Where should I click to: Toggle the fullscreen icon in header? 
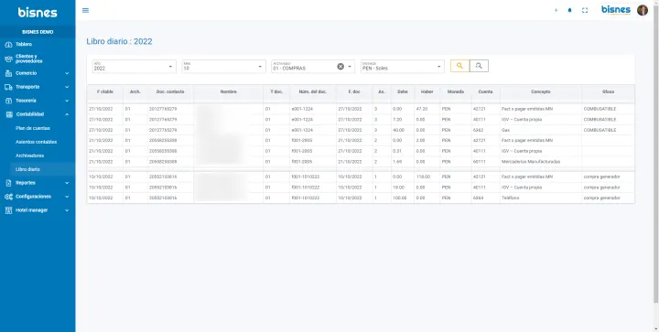coord(585,10)
